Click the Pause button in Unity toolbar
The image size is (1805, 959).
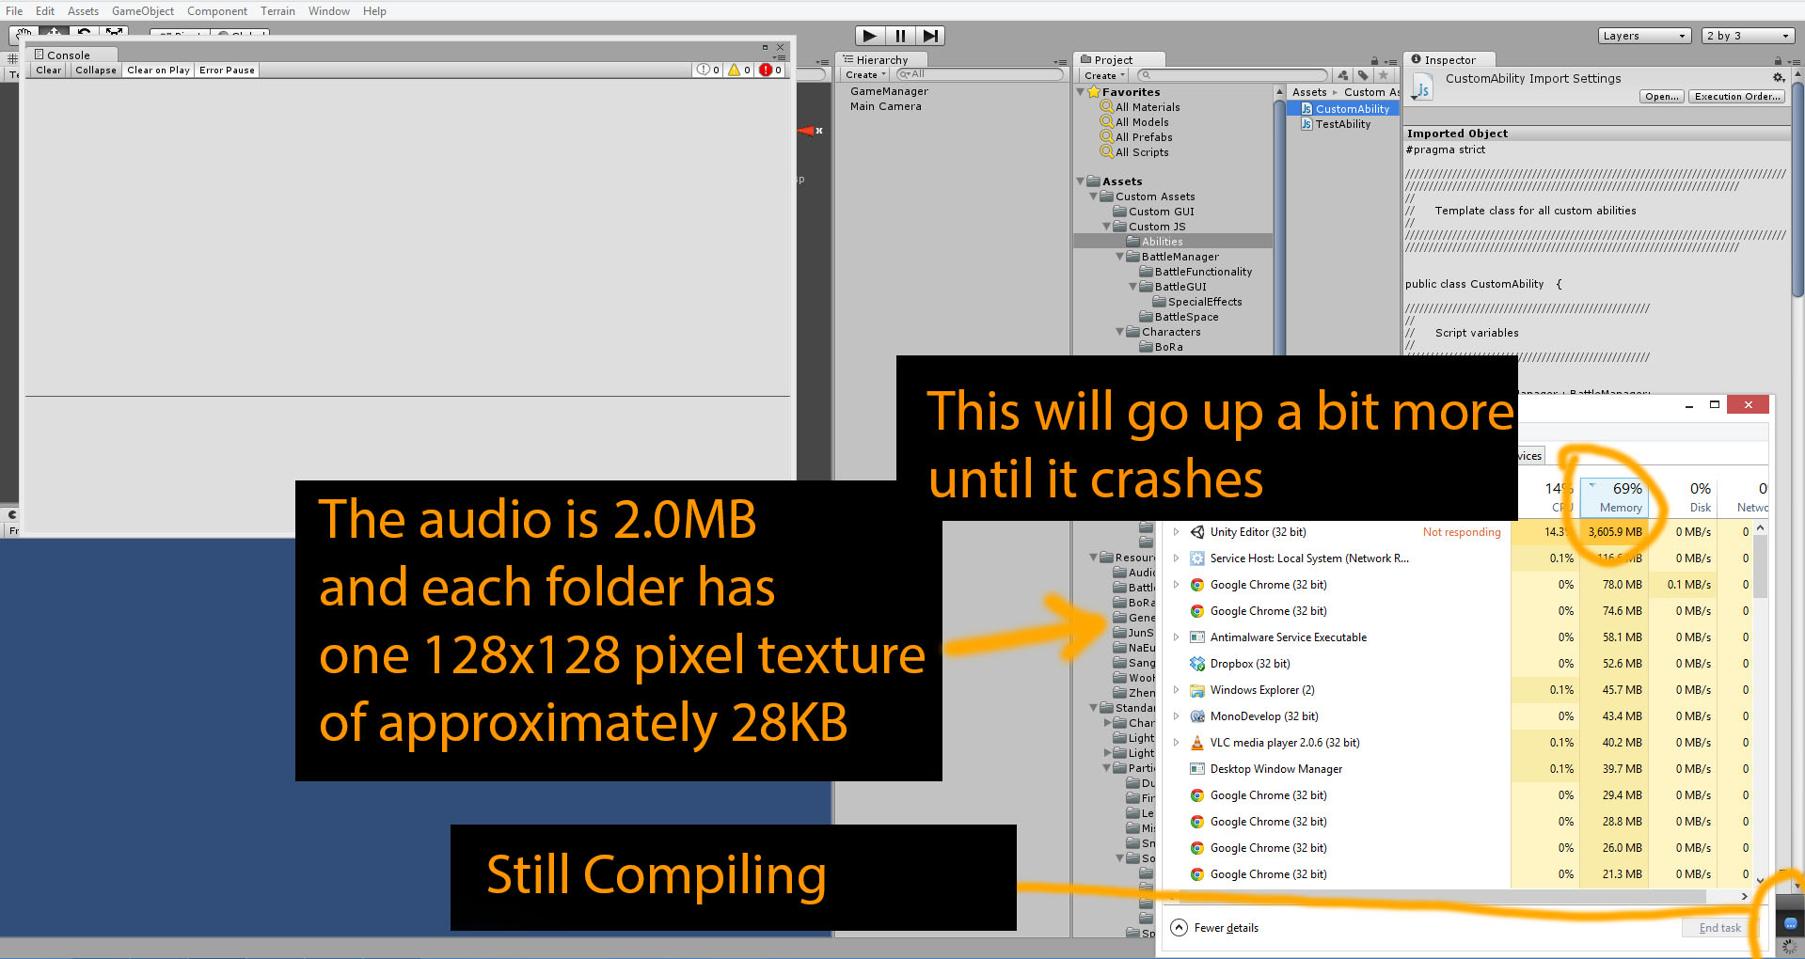pyautogui.click(x=900, y=36)
